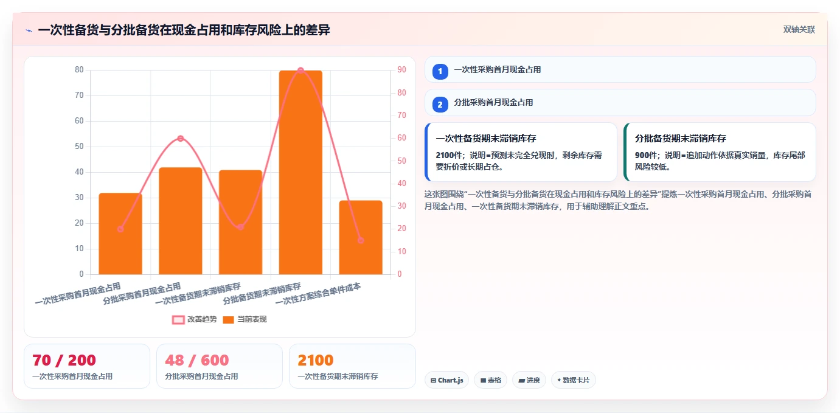The image size is (840, 413).
Task: Click the right axis value 90
Action: click(x=402, y=70)
